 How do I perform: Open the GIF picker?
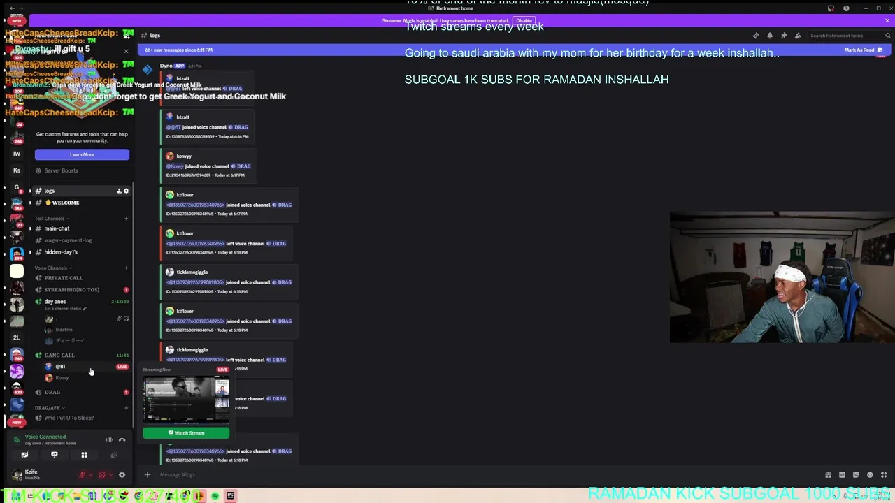click(842, 475)
